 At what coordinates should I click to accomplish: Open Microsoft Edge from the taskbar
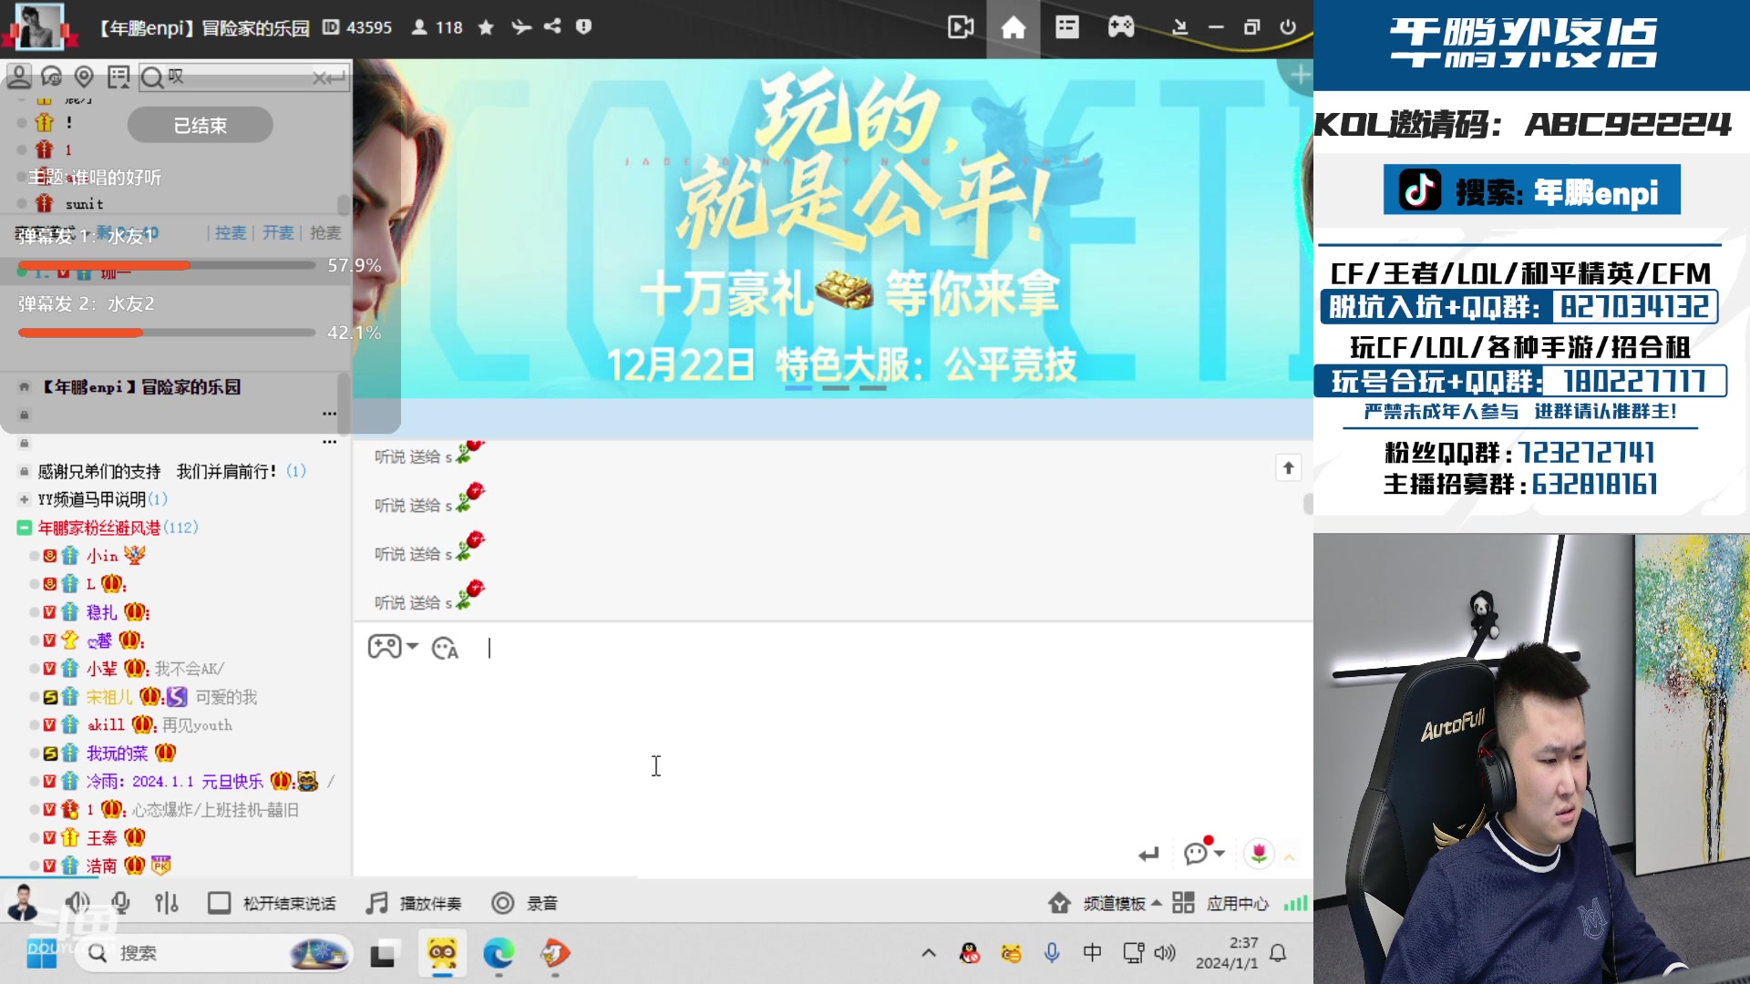[498, 953]
